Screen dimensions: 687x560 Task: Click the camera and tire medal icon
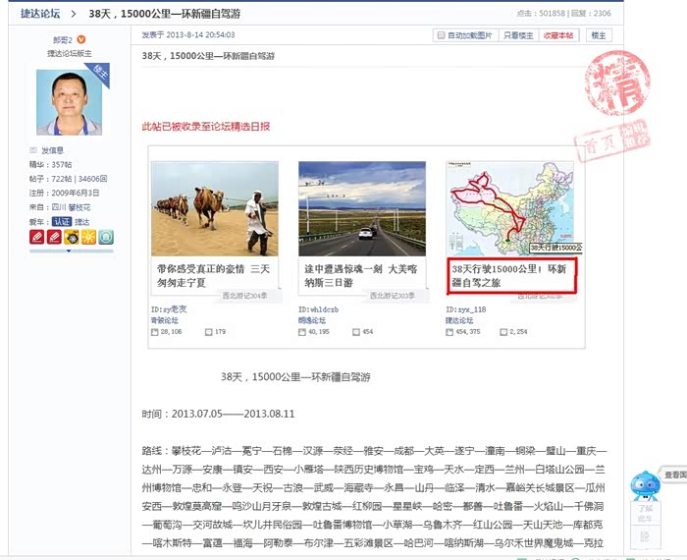tap(72, 237)
